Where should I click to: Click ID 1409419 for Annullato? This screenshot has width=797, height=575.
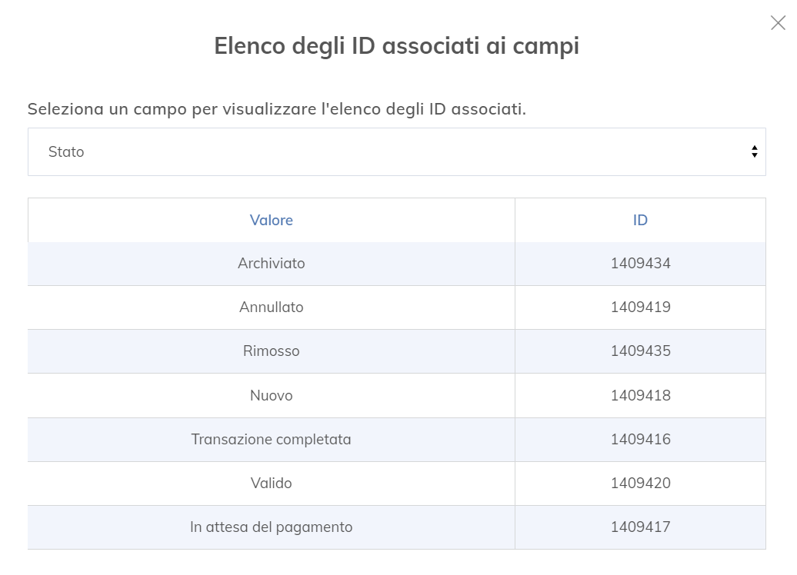(x=640, y=307)
